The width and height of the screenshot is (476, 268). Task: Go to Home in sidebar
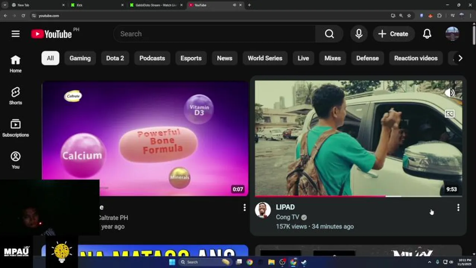tap(15, 64)
